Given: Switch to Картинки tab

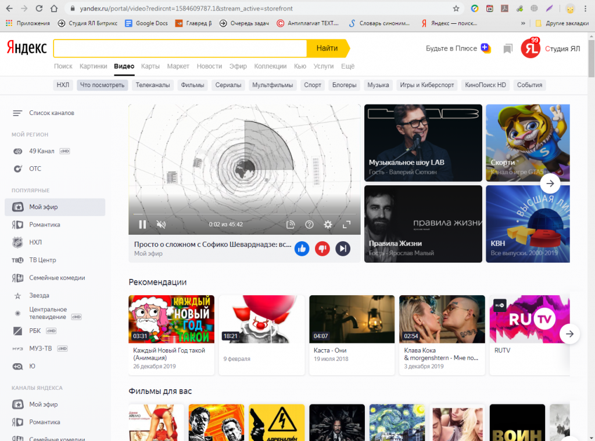Looking at the screenshot, I should pos(94,66).
